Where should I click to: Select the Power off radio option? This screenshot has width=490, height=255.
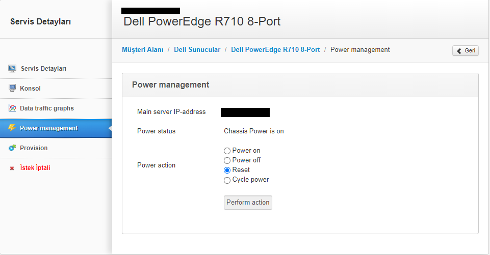tap(227, 160)
